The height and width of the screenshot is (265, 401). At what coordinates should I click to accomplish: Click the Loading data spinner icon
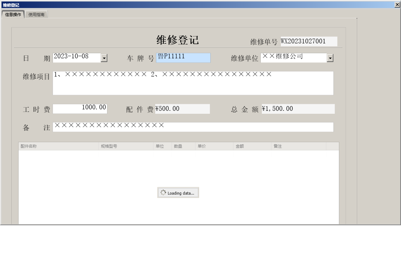click(x=163, y=192)
